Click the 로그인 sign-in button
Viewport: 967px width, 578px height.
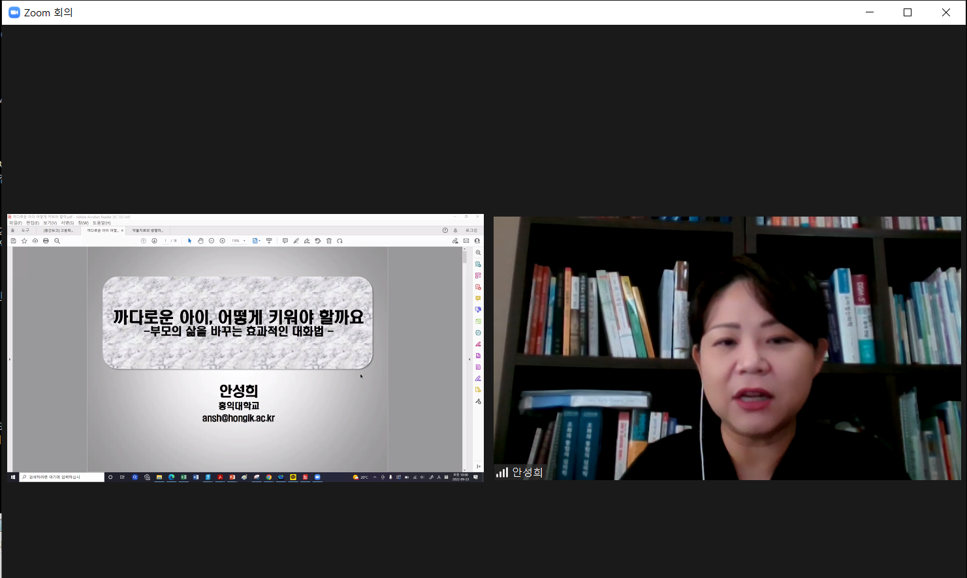point(471,230)
